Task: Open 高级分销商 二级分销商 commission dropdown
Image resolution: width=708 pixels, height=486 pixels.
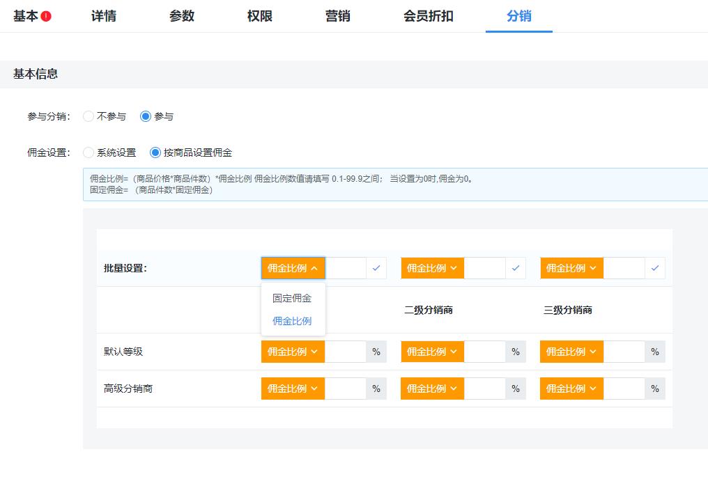Action: point(431,389)
